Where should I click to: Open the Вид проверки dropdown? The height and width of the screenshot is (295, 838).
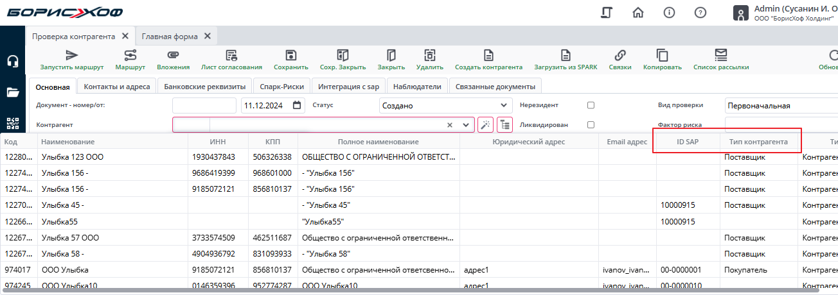[x=781, y=106]
